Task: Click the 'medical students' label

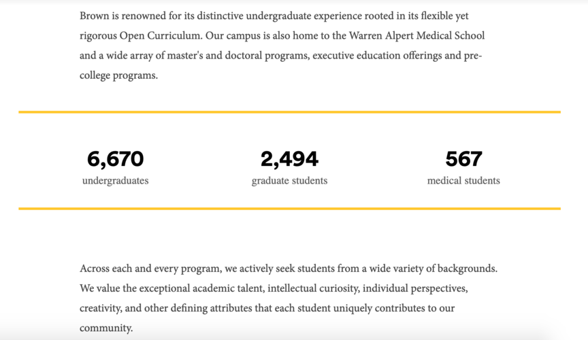Action: click(x=463, y=181)
